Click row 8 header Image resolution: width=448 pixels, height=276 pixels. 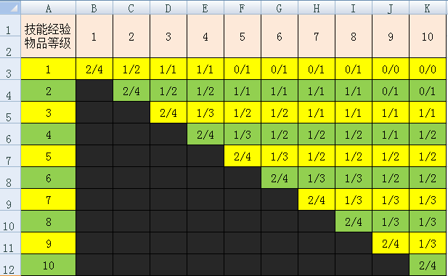10,178
